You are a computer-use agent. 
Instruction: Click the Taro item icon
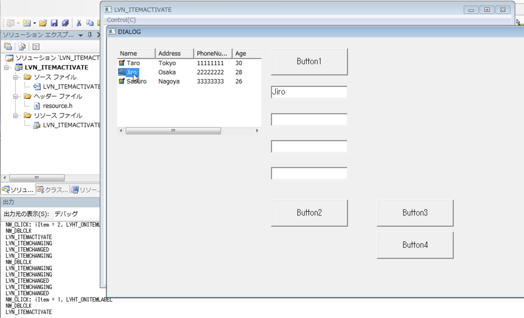click(x=122, y=63)
